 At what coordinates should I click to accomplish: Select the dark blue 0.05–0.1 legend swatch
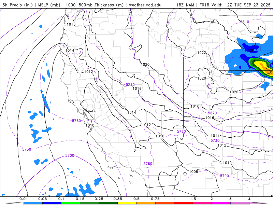(52, 203)
